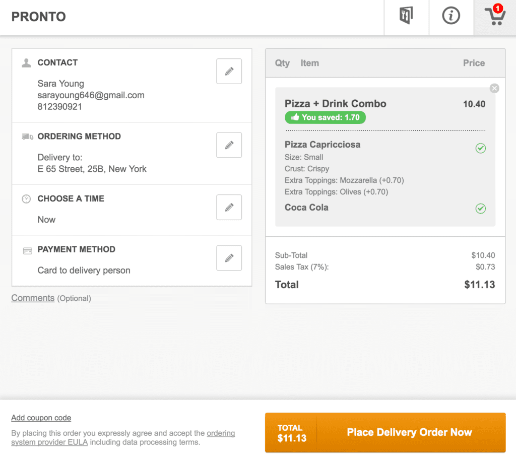Image resolution: width=516 pixels, height=464 pixels.
Task: Click the phone number 812390921
Action: coord(59,107)
